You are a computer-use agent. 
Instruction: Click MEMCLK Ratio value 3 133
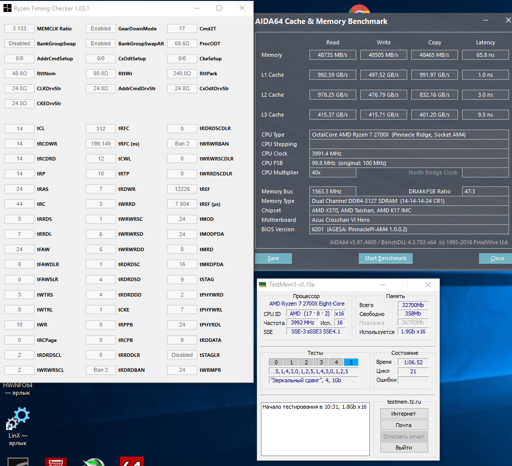(19, 28)
